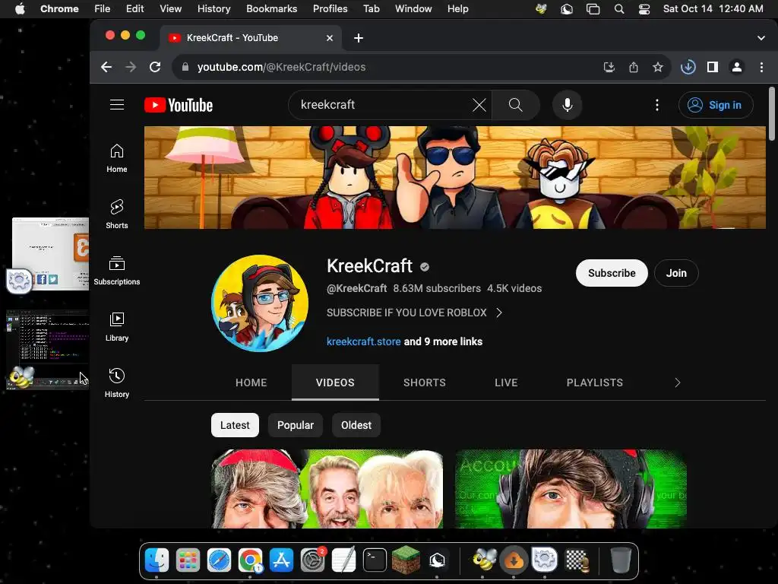Open the History menu in menu bar
This screenshot has height=584, width=778.
point(213,9)
